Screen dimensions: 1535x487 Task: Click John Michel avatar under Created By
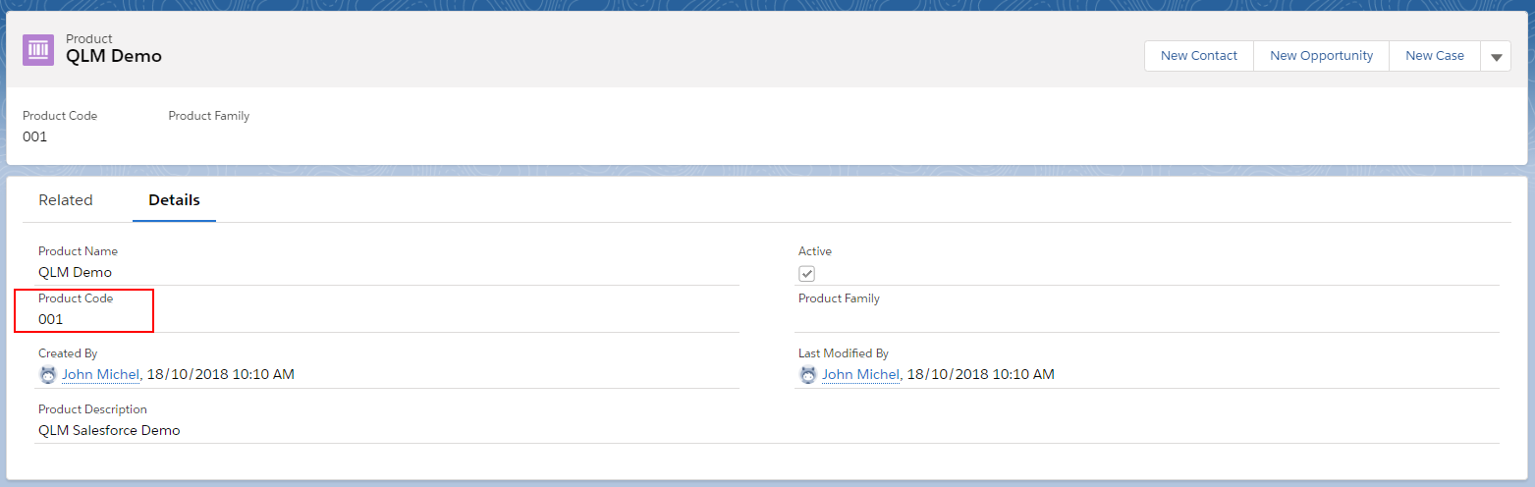click(48, 374)
